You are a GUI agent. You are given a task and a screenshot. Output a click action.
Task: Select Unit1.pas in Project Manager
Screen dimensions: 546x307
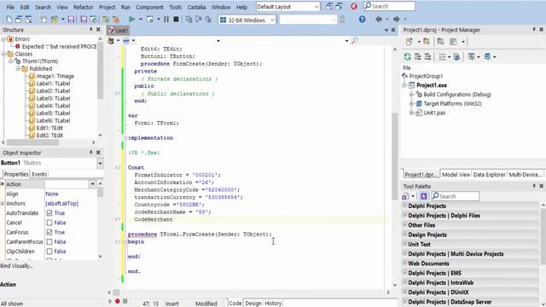(434, 113)
